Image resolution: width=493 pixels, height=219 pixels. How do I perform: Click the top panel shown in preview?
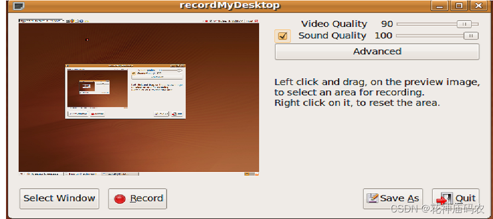coord(139,21)
